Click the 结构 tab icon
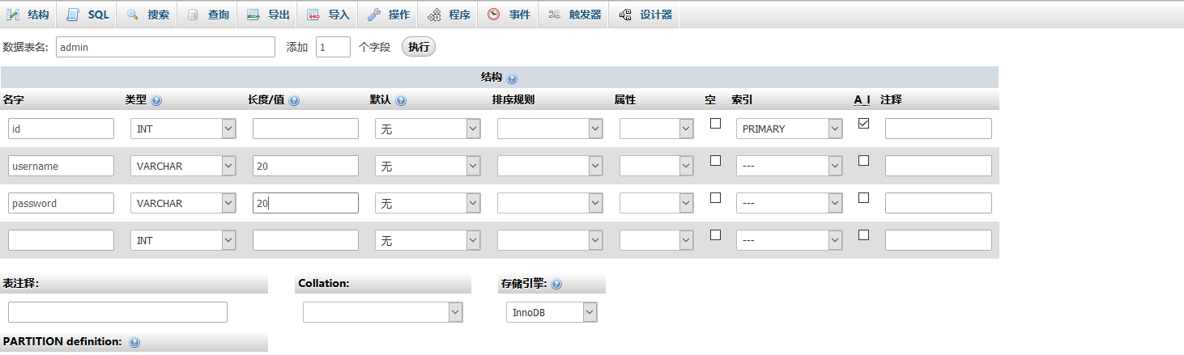 pos(13,15)
